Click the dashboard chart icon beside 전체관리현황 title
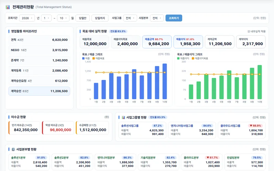The width and height of the screenshot is (274, 171). [8, 7]
